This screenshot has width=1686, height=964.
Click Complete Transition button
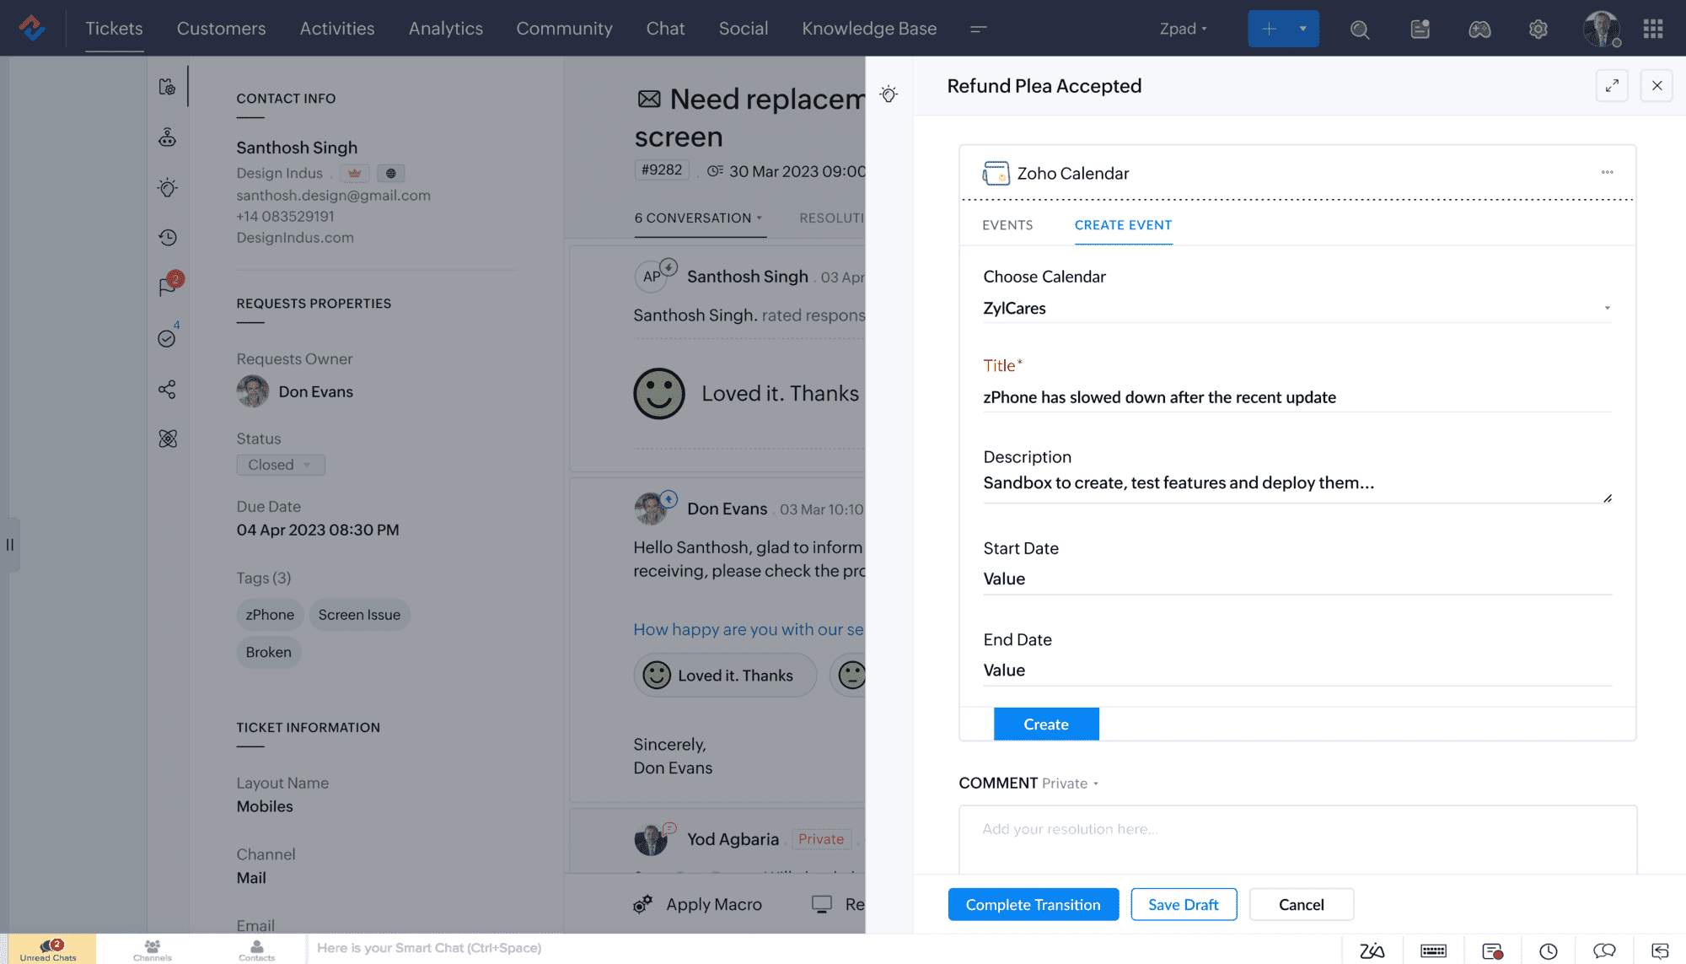pos(1033,904)
